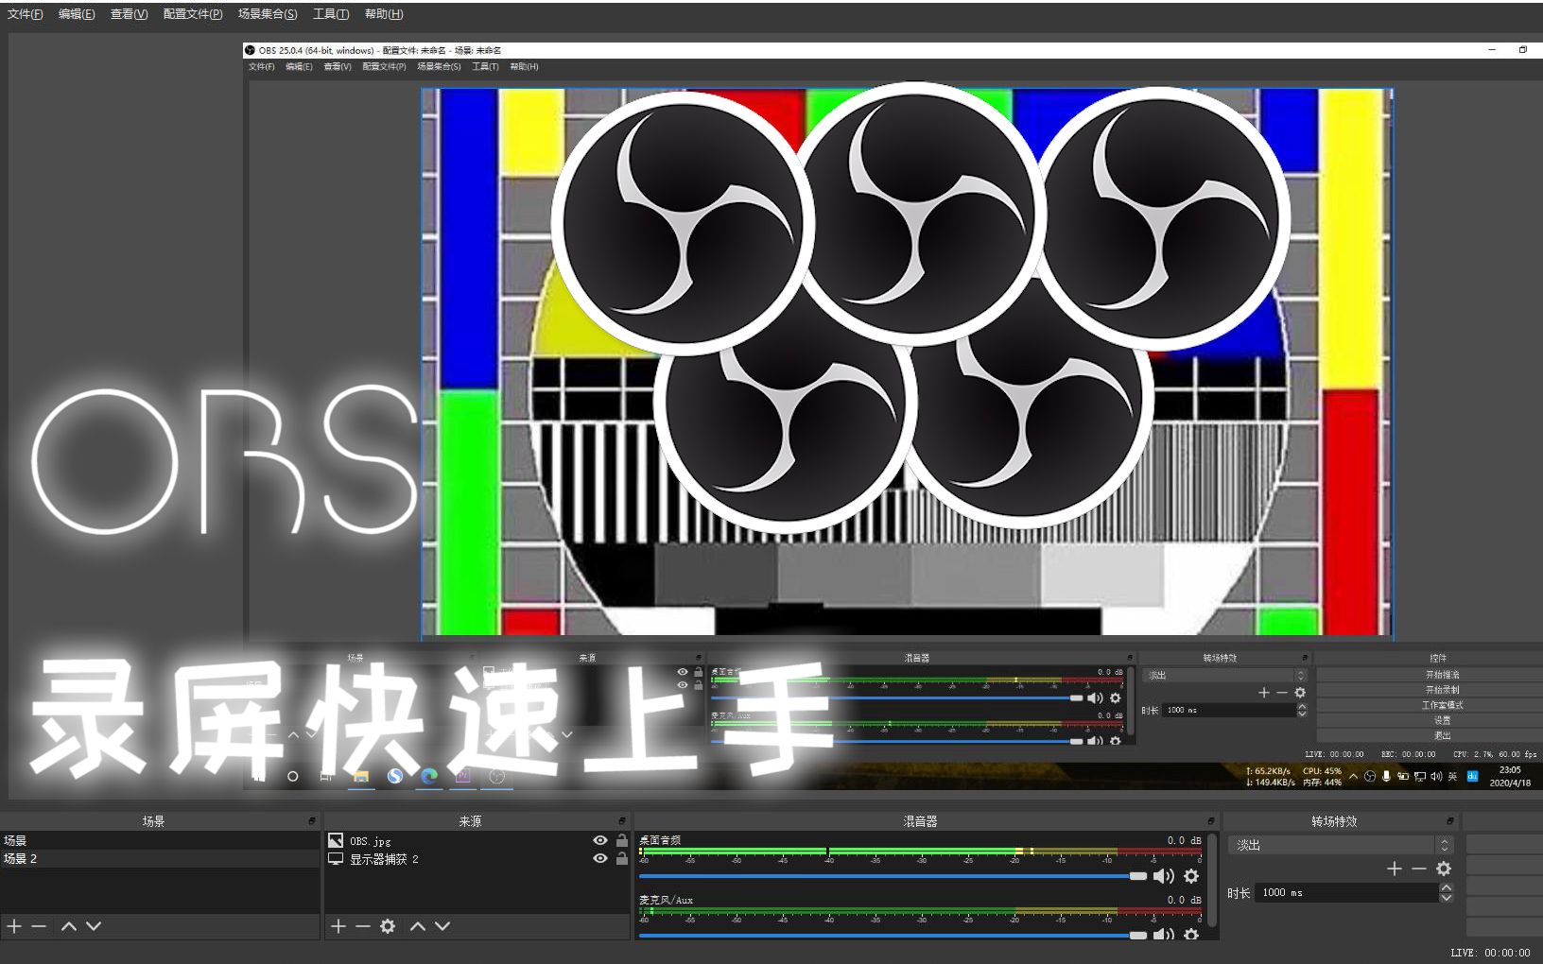Image resolution: width=1543 pixels, height=964 pixels.
Task: Toggle visibility of the OBS.jpg source
Action: (x=599, y=840)
